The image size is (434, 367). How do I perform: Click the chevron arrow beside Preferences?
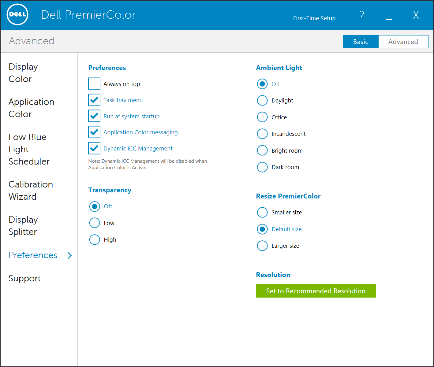[70, 255]
